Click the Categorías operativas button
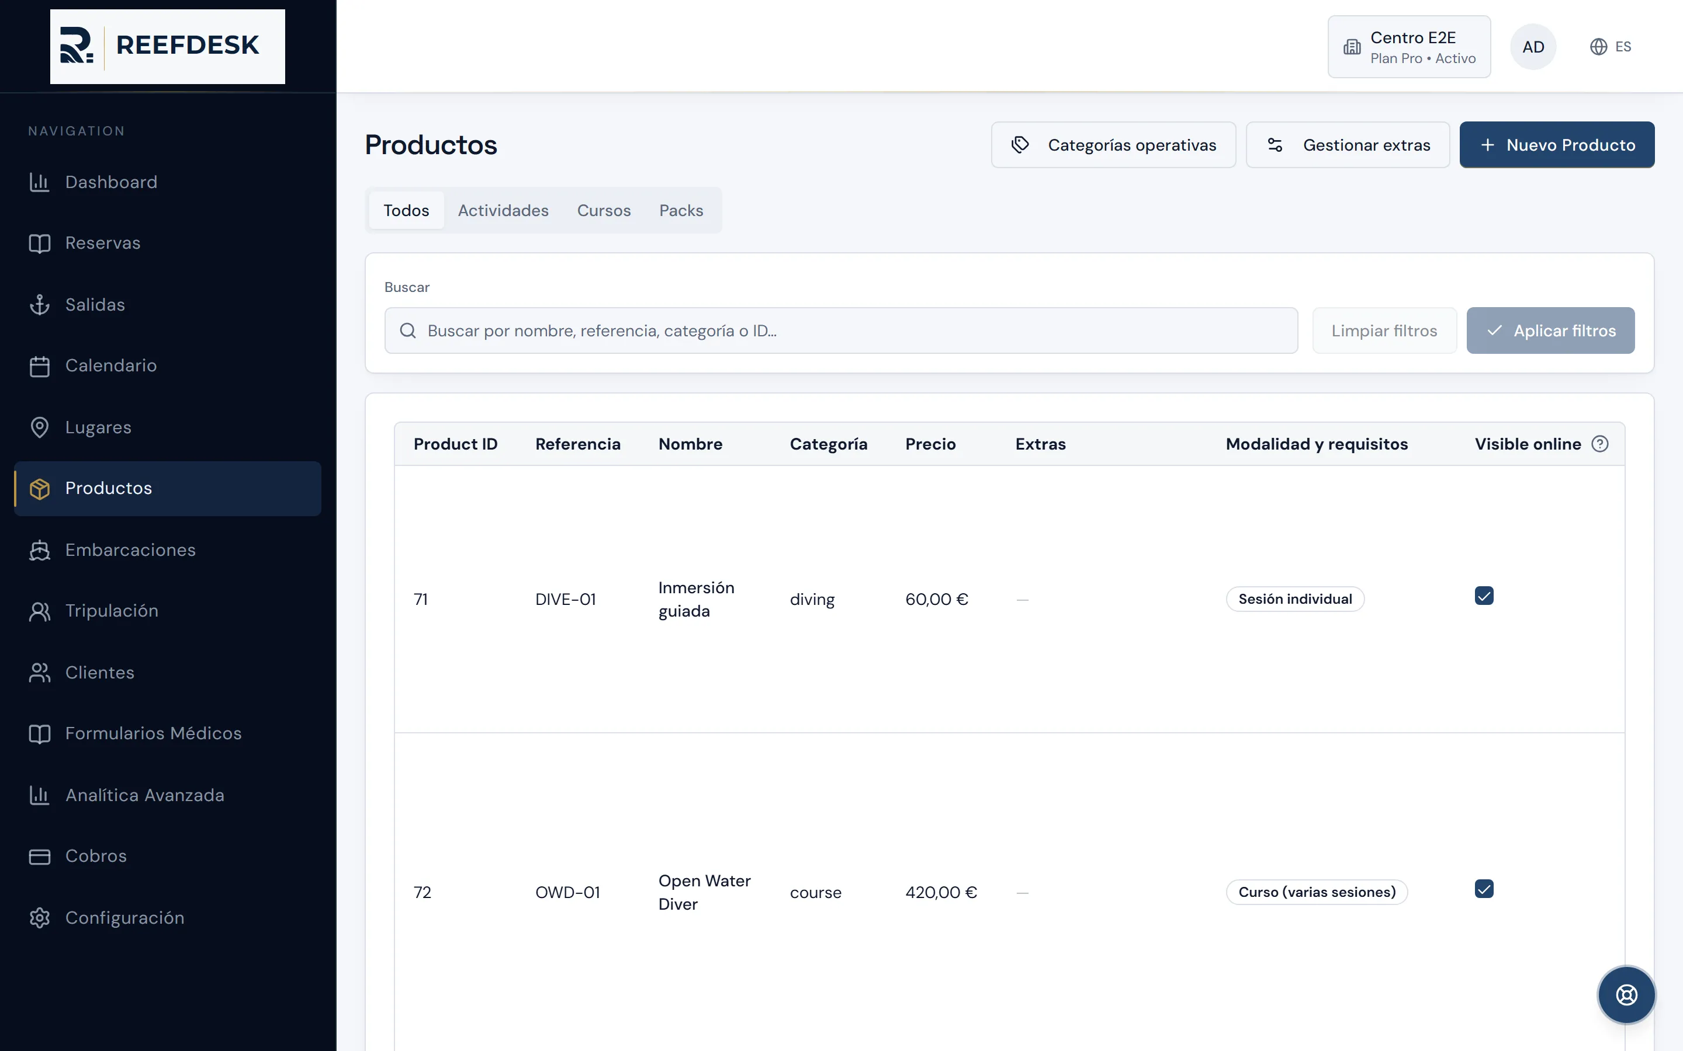 1113,145
